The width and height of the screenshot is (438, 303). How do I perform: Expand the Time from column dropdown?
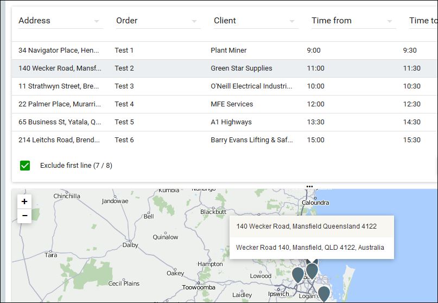click(x=390, y=21)
